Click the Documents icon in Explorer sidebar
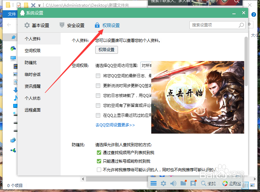Viewport: 260px width, 192px height. pyautogui.click(x=15, y=82)
